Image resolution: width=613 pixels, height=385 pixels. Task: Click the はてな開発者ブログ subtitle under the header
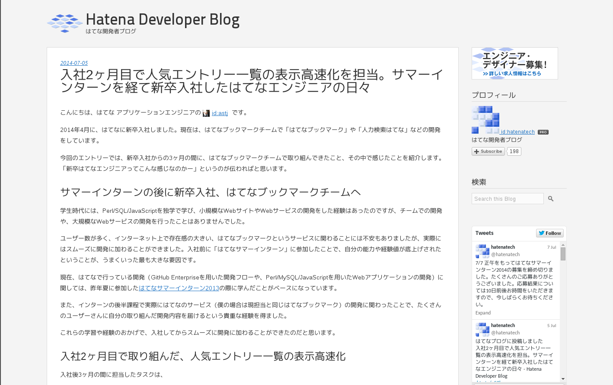[x=111, y=31]
